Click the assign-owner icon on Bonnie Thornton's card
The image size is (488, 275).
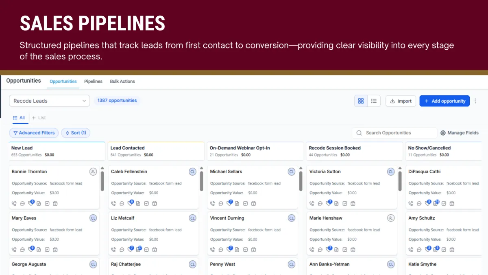point(93,172)
